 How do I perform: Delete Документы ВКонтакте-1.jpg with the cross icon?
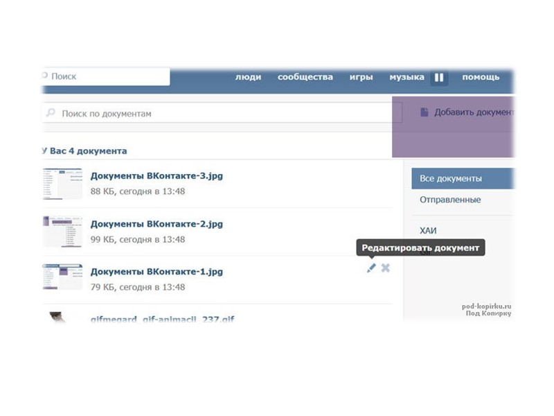[x=386, y=268]
